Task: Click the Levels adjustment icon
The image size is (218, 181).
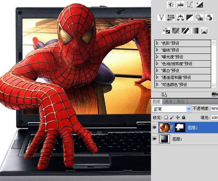Action: pos(180,5)
